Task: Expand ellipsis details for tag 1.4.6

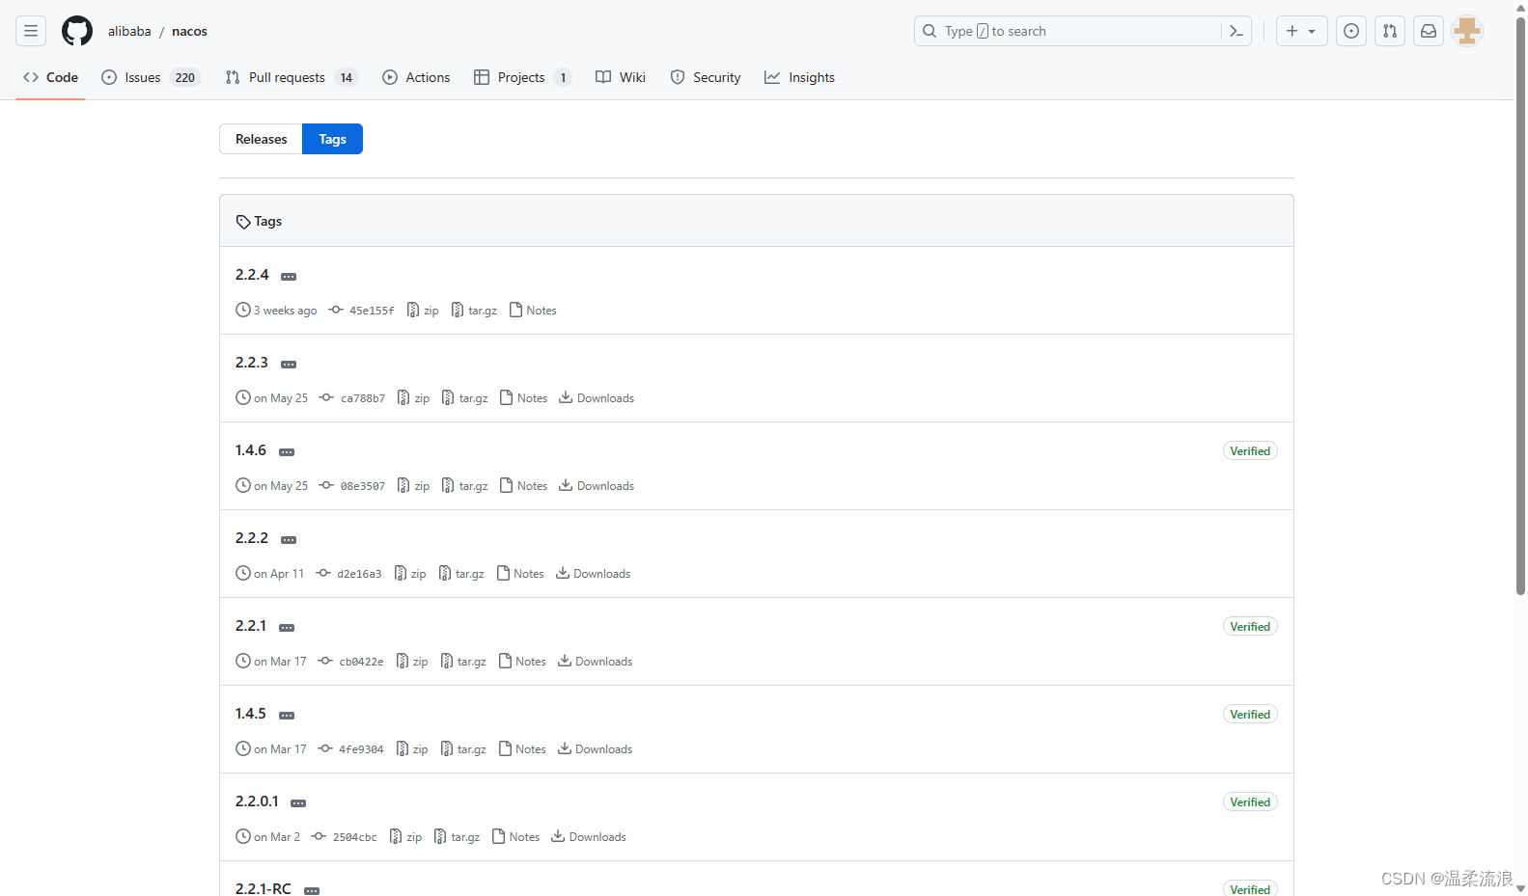Action: click(287, 452)
